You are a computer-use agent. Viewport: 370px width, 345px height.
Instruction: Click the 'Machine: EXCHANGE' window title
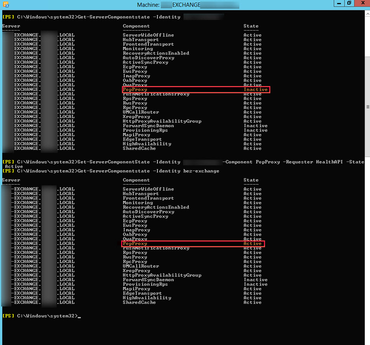click(188, 5)
